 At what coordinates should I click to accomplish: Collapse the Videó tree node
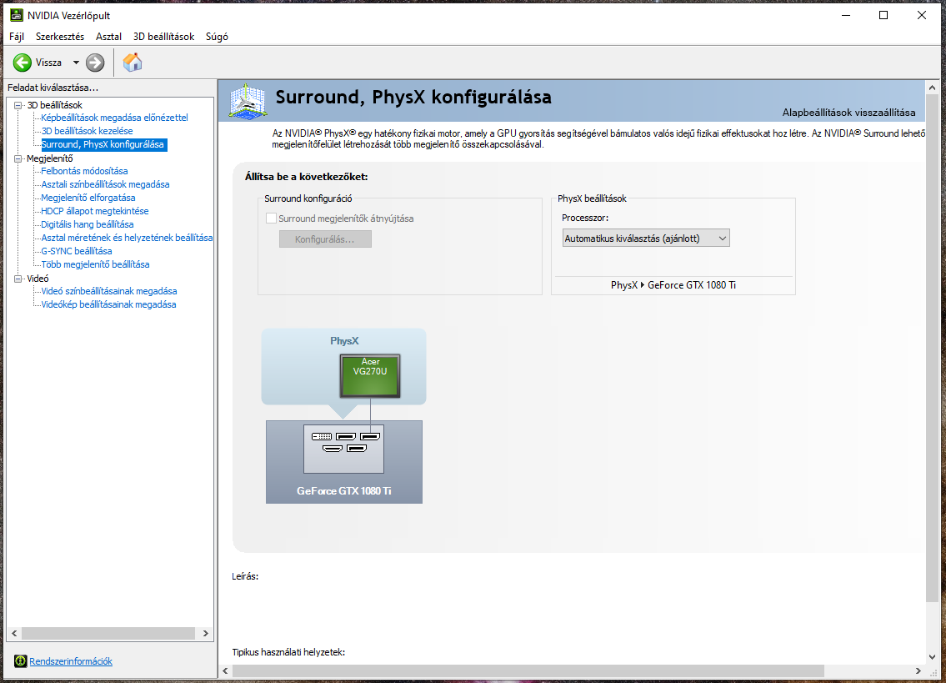tap(18, 279)
